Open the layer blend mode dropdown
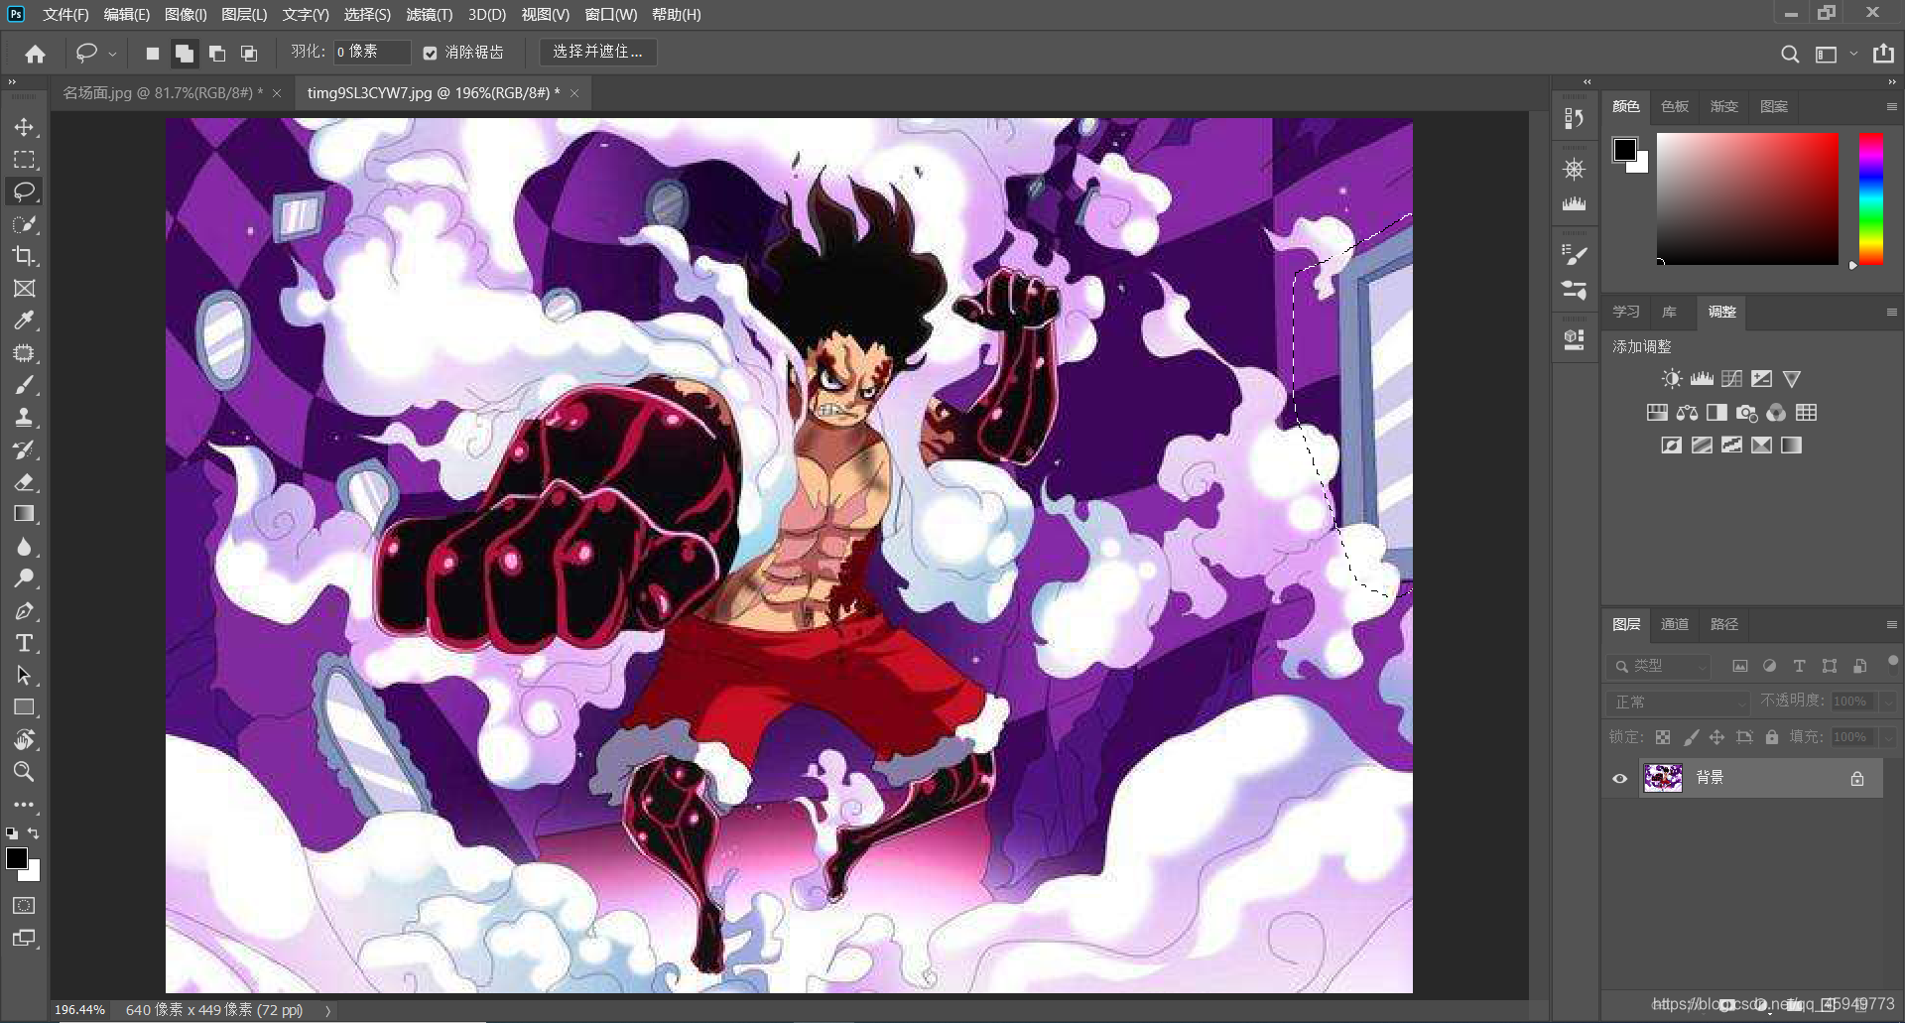This screenshot has height=1023, width=1905. coord(1677,702)
